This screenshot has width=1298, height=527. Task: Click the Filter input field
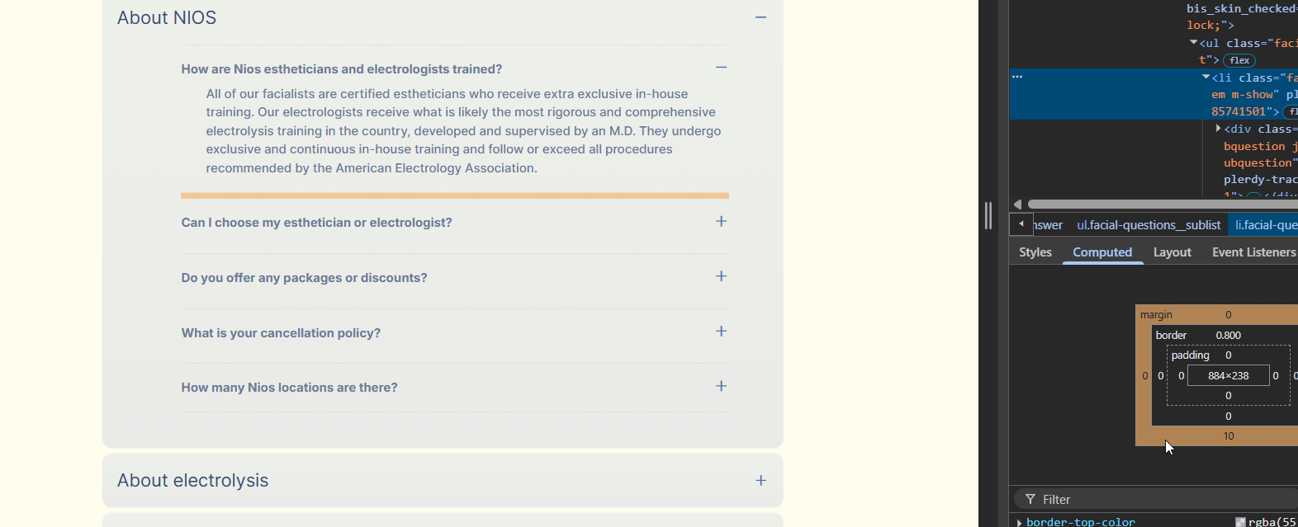pyautogui.click(x=1156, y=499)
